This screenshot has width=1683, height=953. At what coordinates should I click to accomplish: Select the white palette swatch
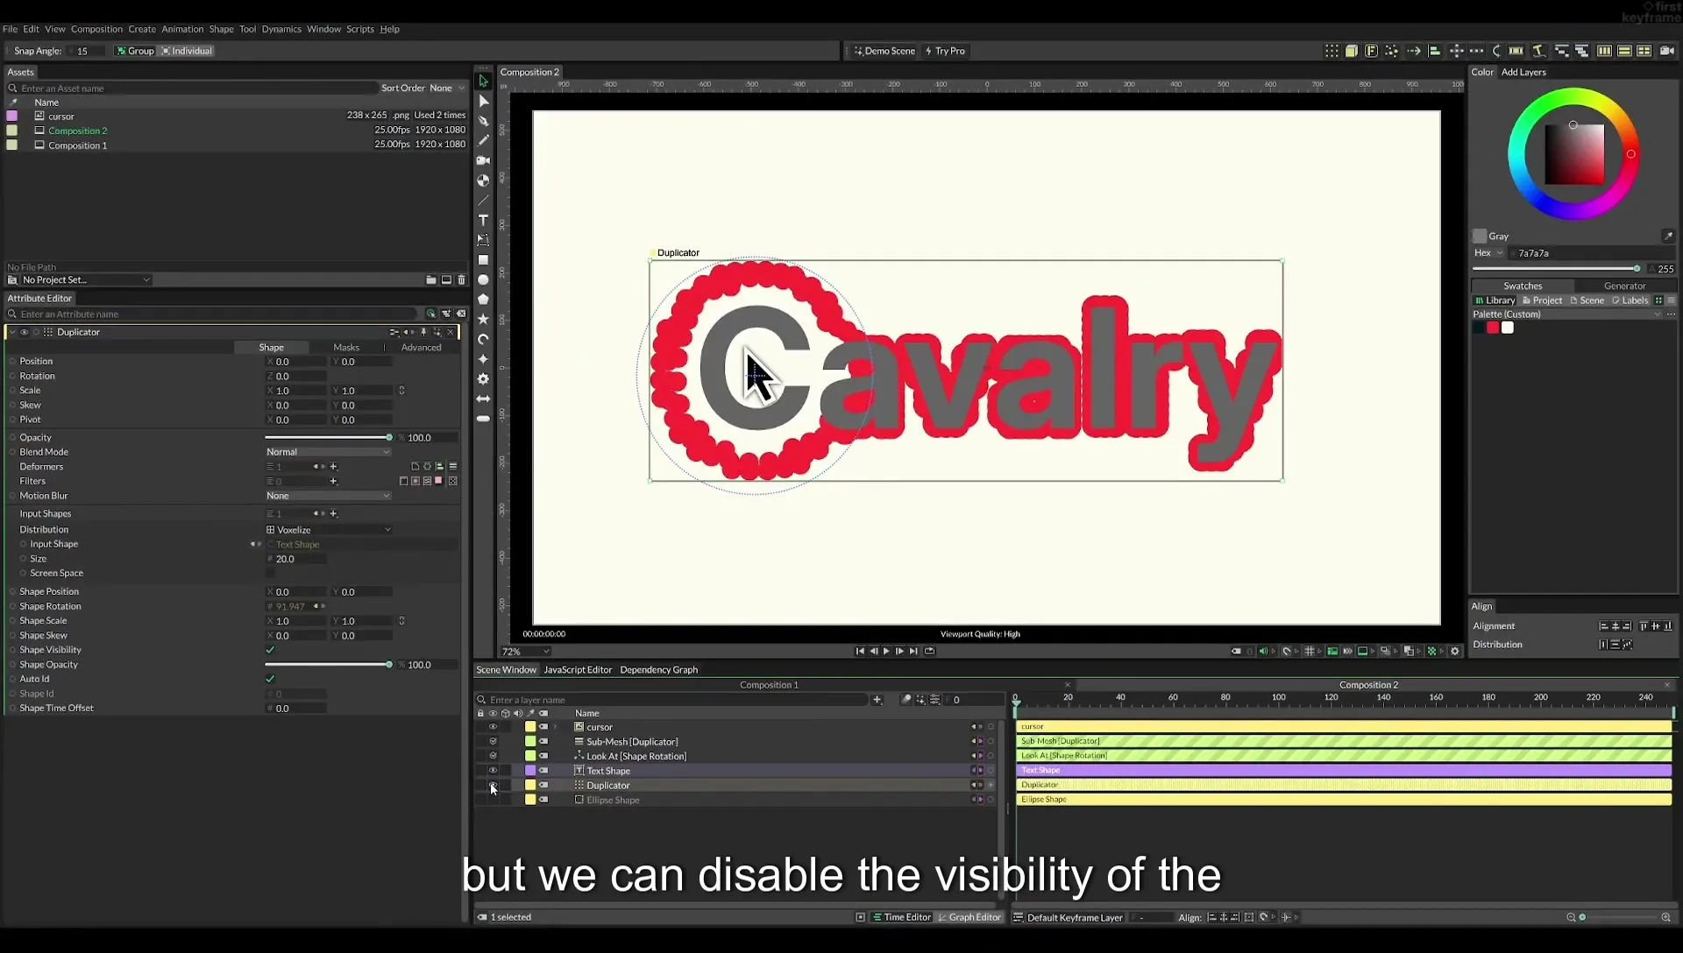(x=1508, y=328)
